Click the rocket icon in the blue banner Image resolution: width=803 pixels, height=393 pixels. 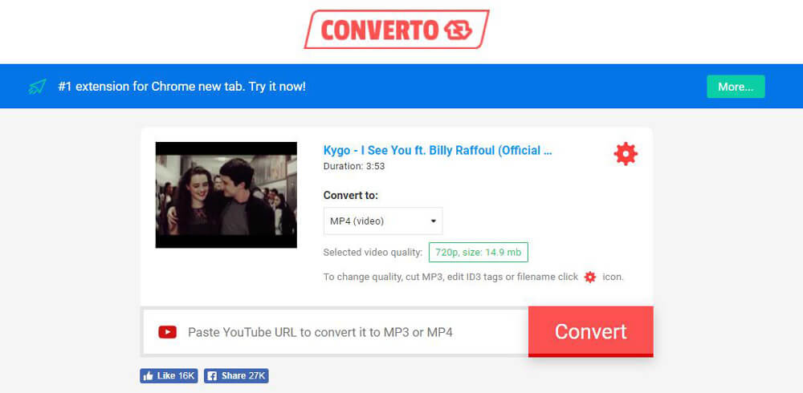(38, 87)
